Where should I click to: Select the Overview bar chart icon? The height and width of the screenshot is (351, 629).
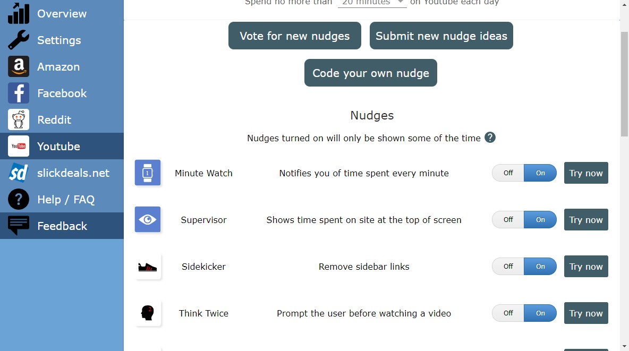point(18,13)
